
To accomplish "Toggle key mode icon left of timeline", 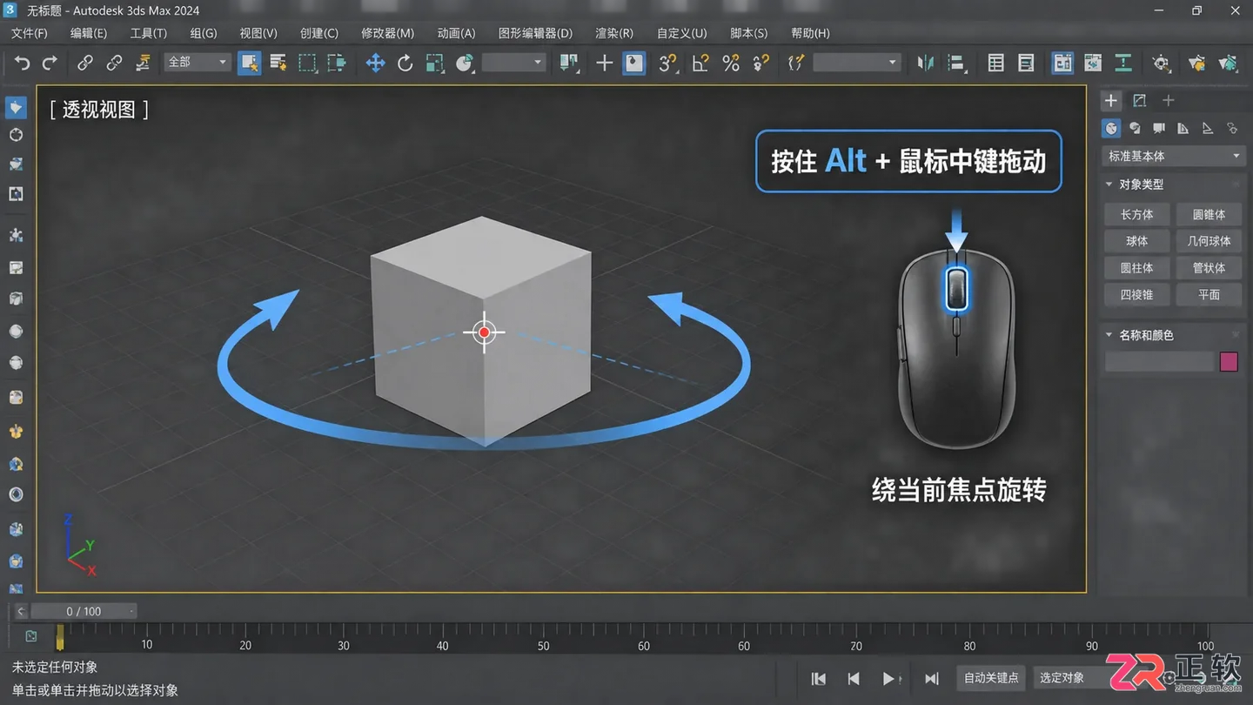I will coord(31,636).
